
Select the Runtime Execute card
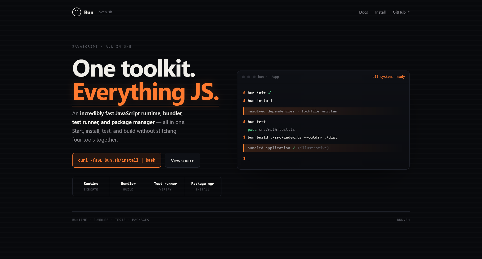tap(91, 186)
